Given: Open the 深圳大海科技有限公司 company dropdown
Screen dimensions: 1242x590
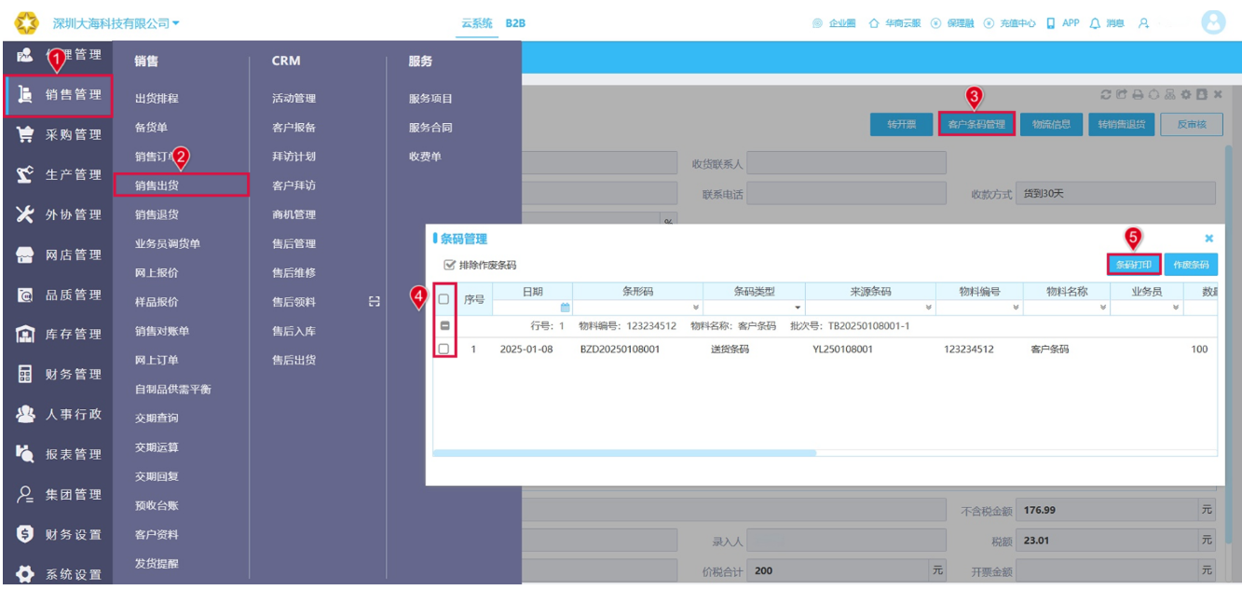Looking at the screenshot, I should click(116, 23).
